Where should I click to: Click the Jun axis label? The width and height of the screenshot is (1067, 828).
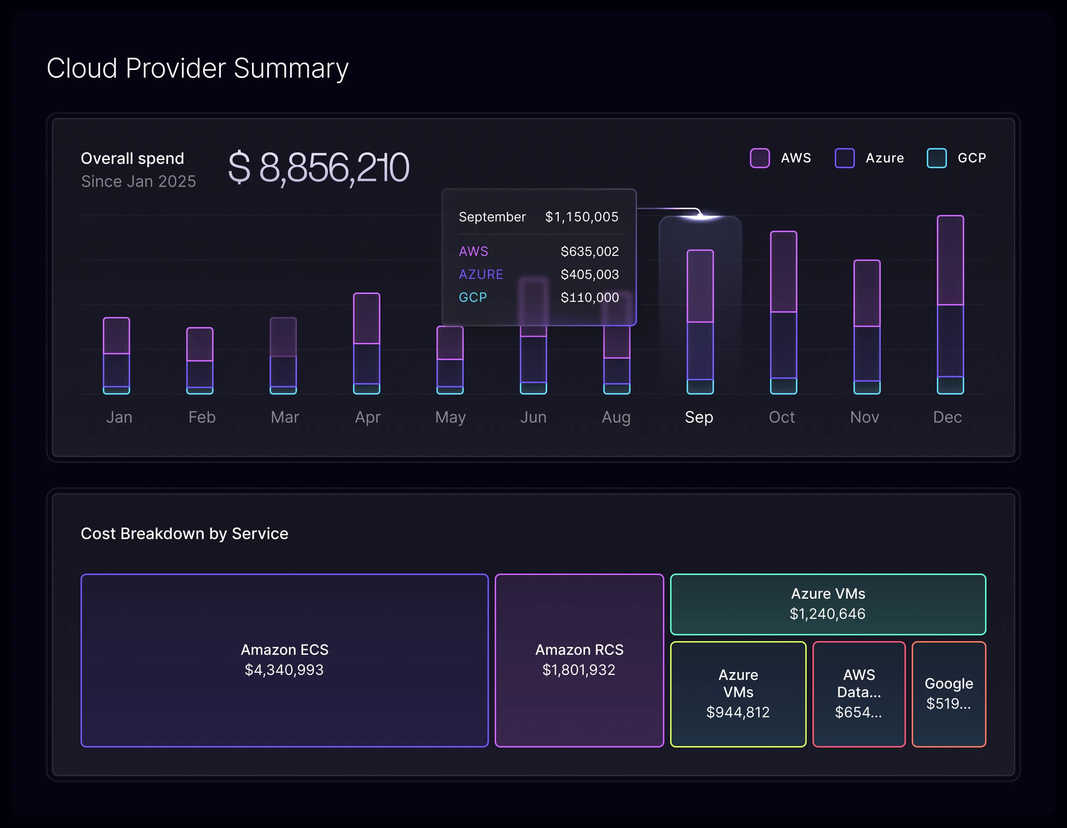coord(533,417)
